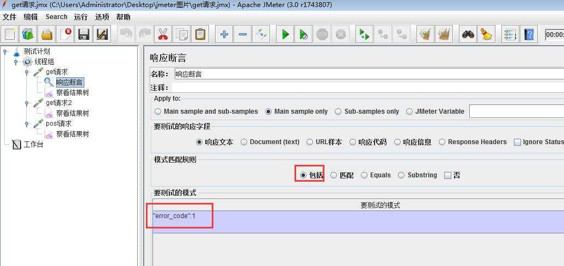Save the test plan with floppy icon
The height and width of the screenshot is (266, 564).
[x=84, y=34]
